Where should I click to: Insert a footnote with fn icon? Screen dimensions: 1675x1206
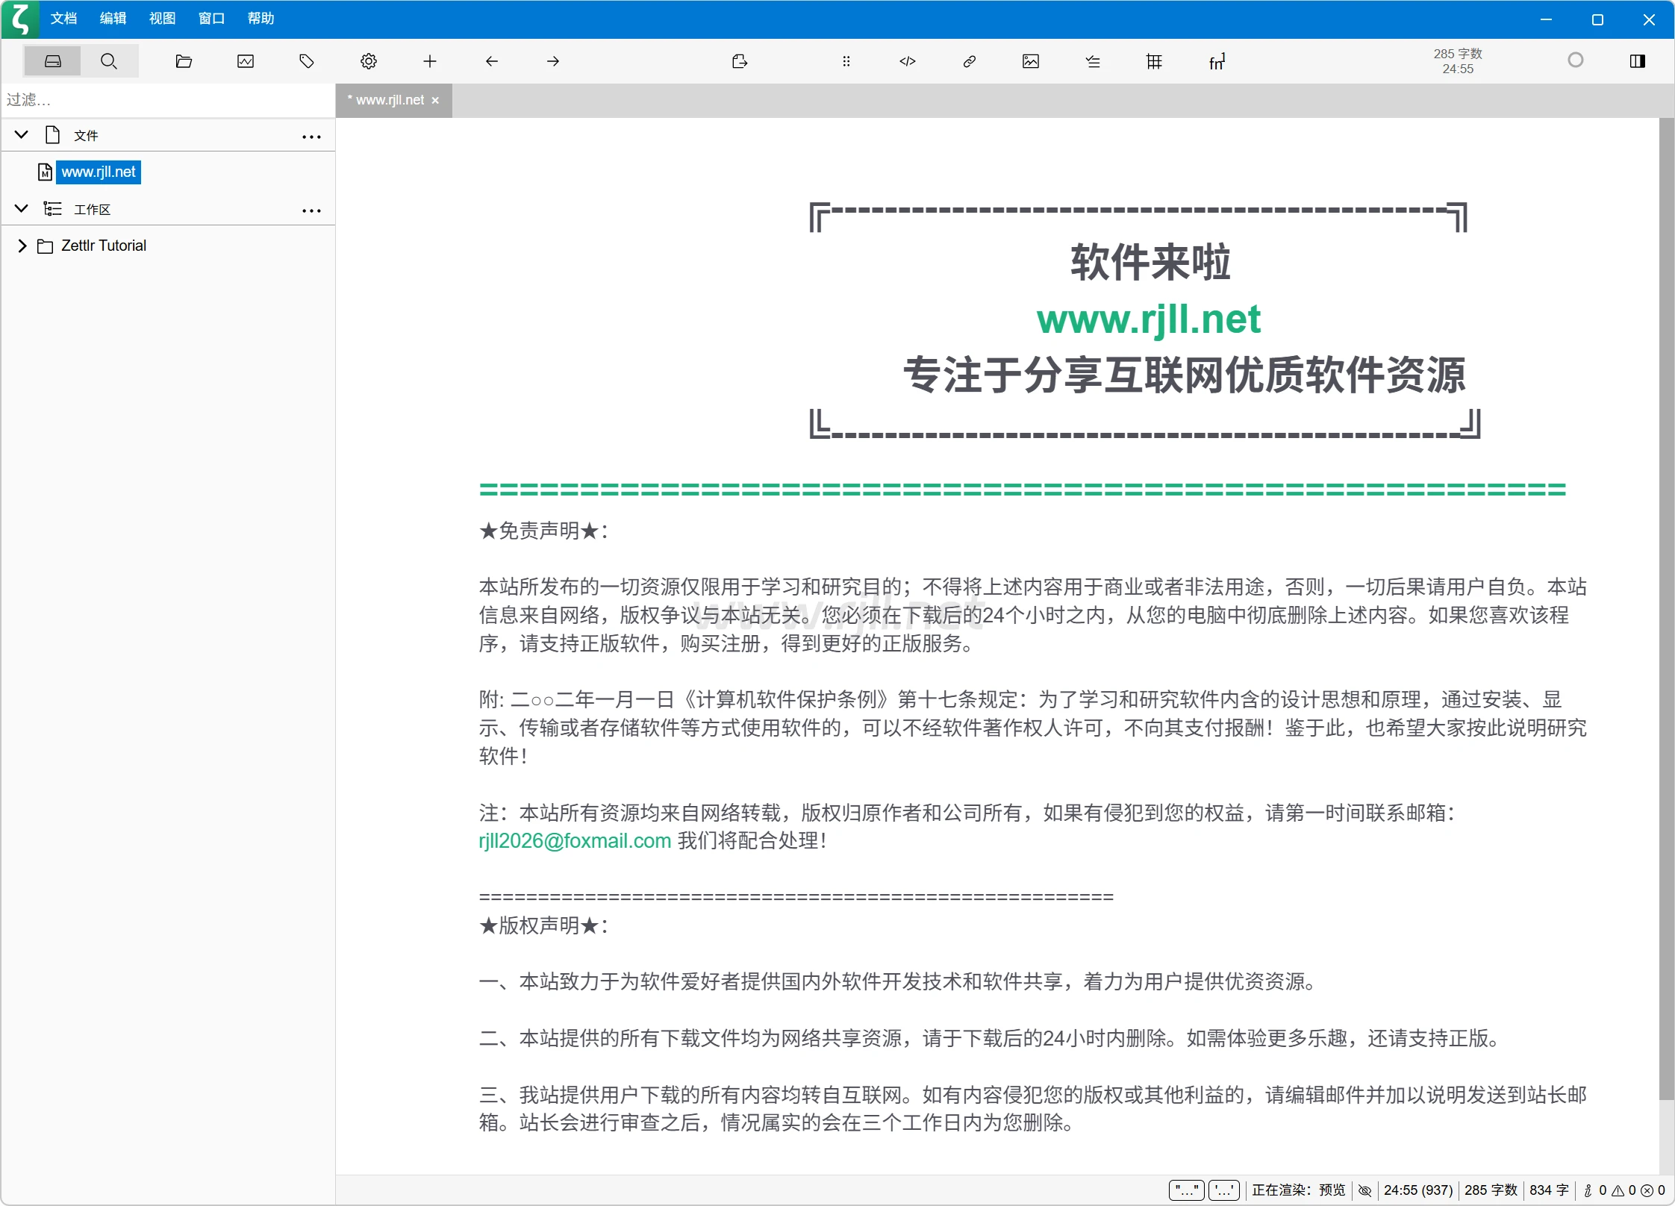[x=1217, y=61]
